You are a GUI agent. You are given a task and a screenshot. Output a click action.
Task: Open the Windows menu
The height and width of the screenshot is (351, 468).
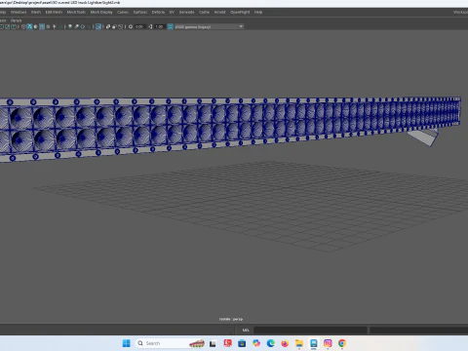[19, 12]
